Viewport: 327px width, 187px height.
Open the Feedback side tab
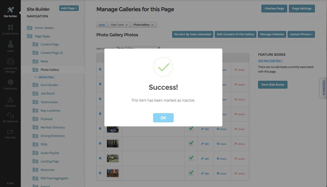323,88
